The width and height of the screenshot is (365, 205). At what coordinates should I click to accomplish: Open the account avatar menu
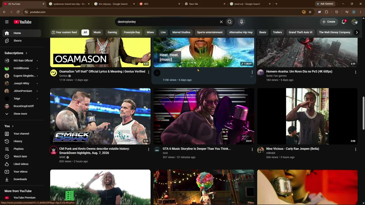[x=354, y=22]
